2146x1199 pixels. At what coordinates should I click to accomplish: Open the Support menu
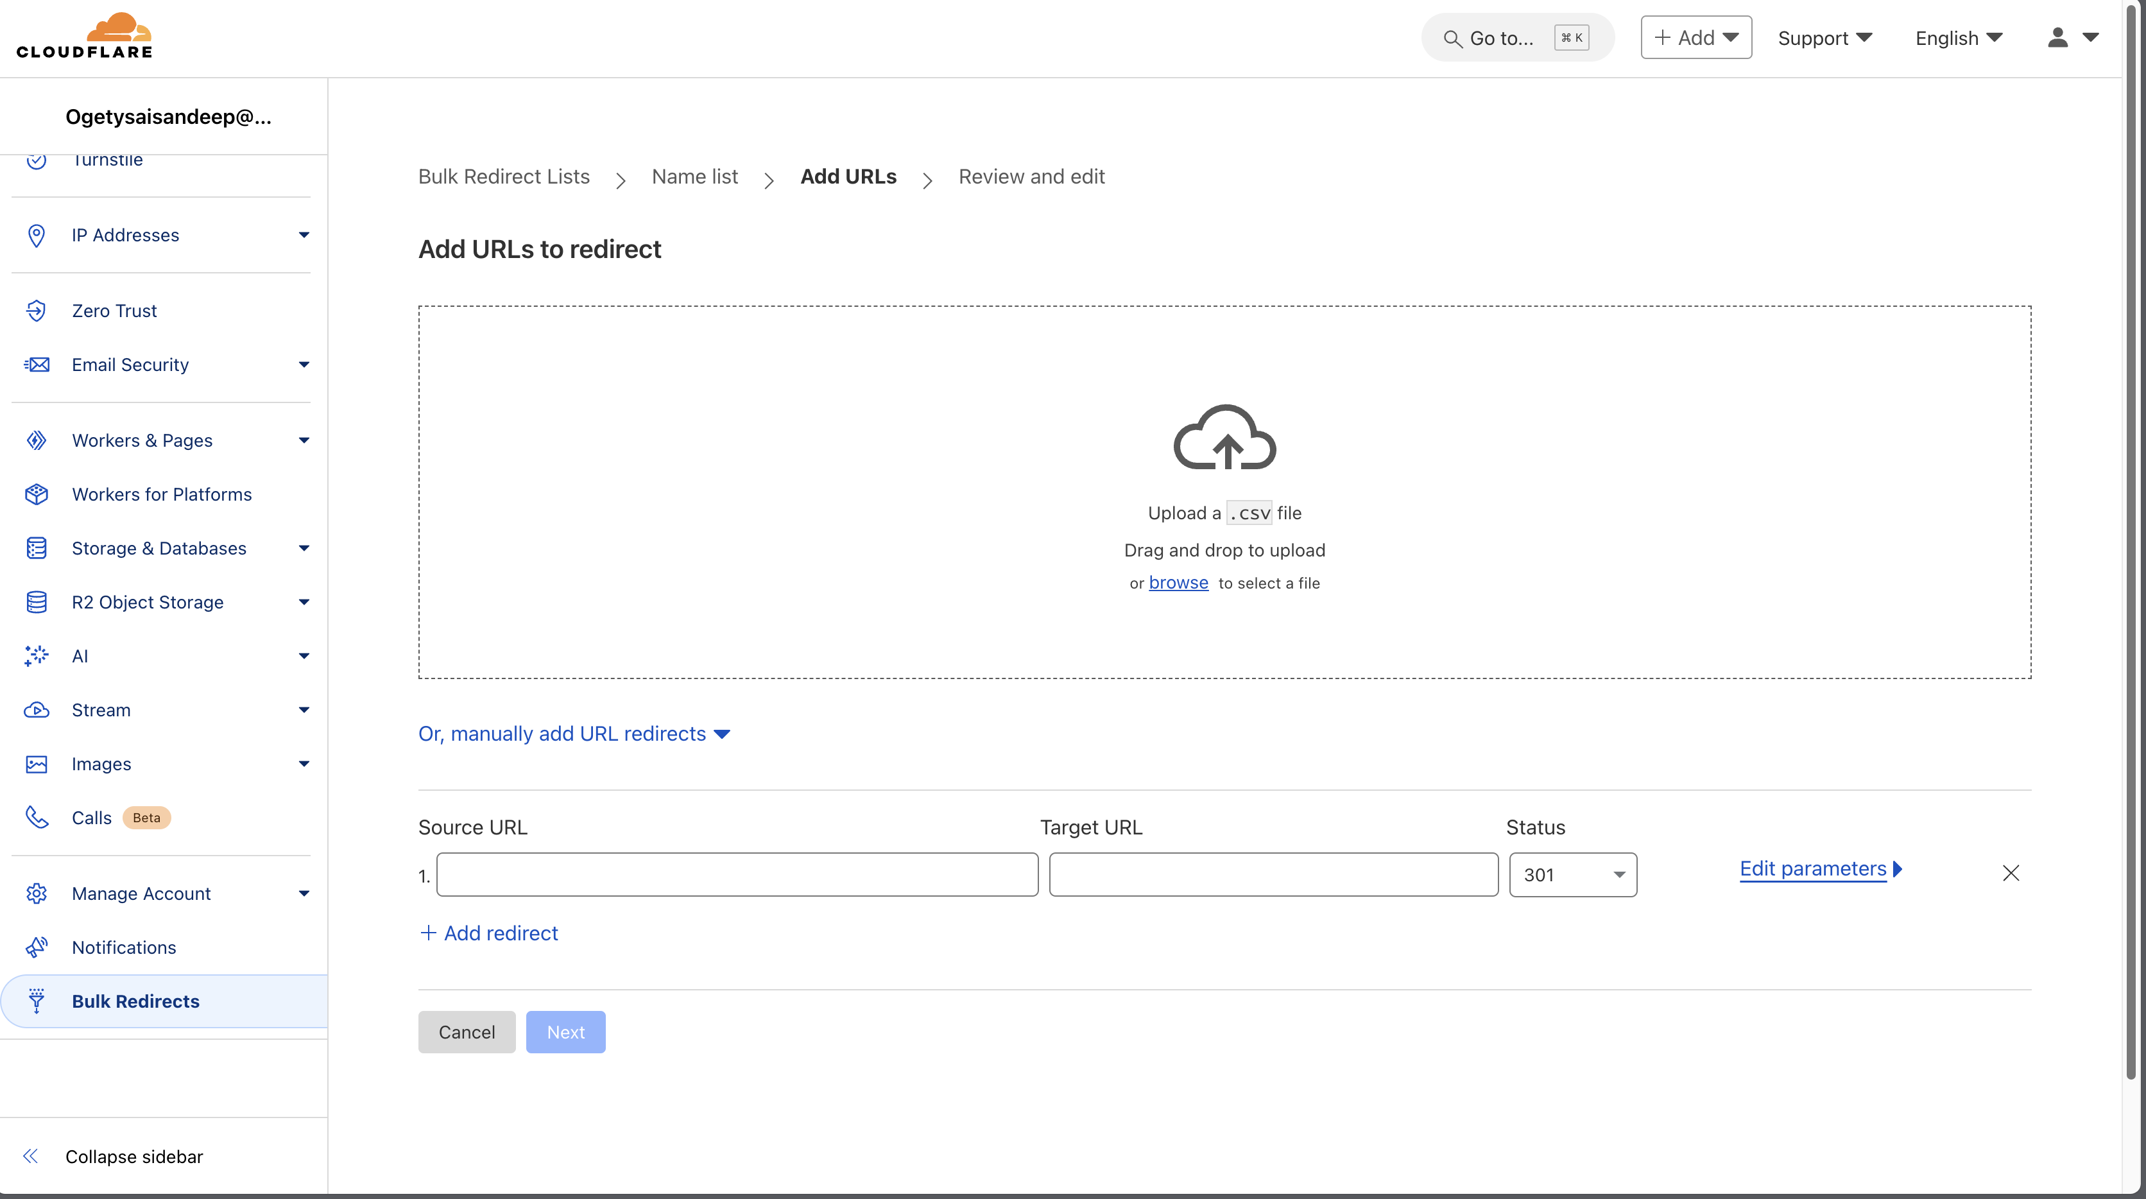(1824, 39)
